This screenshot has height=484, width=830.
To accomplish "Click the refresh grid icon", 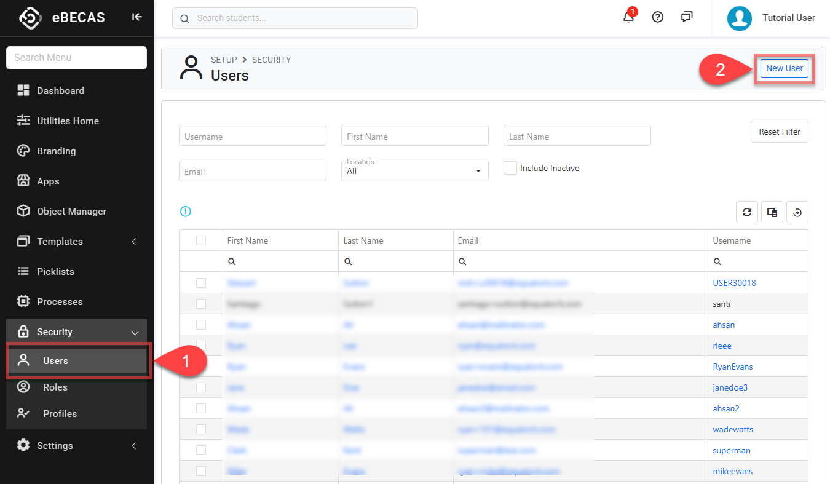I will point(746,212).
